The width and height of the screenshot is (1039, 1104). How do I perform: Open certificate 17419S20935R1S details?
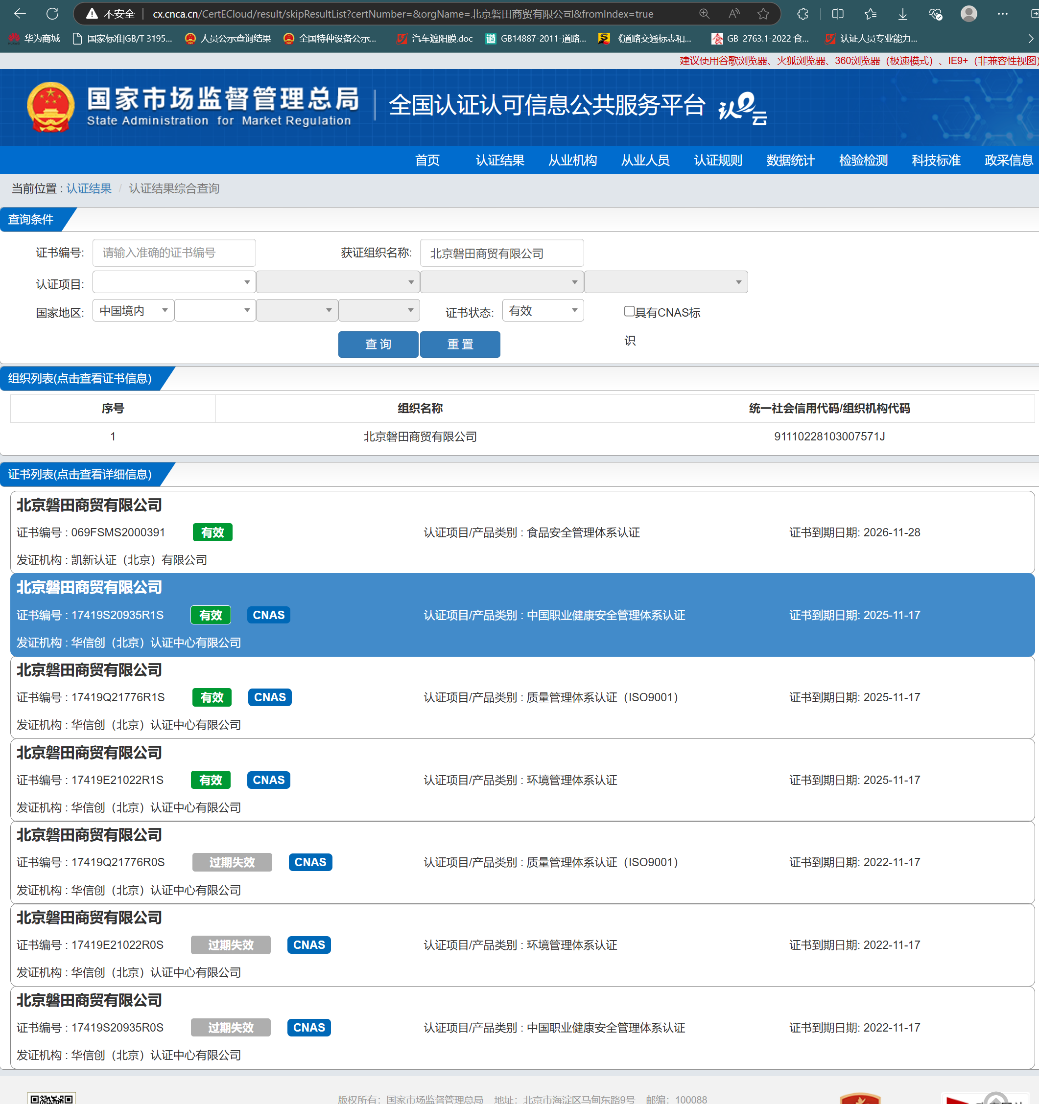point(522,615)
